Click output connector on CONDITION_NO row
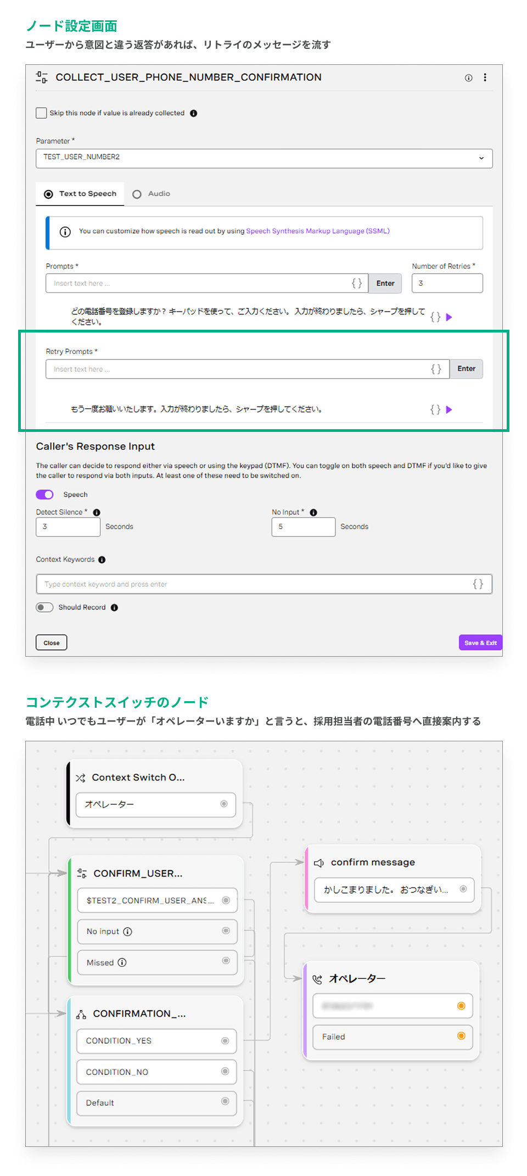 pos(225,1071)
